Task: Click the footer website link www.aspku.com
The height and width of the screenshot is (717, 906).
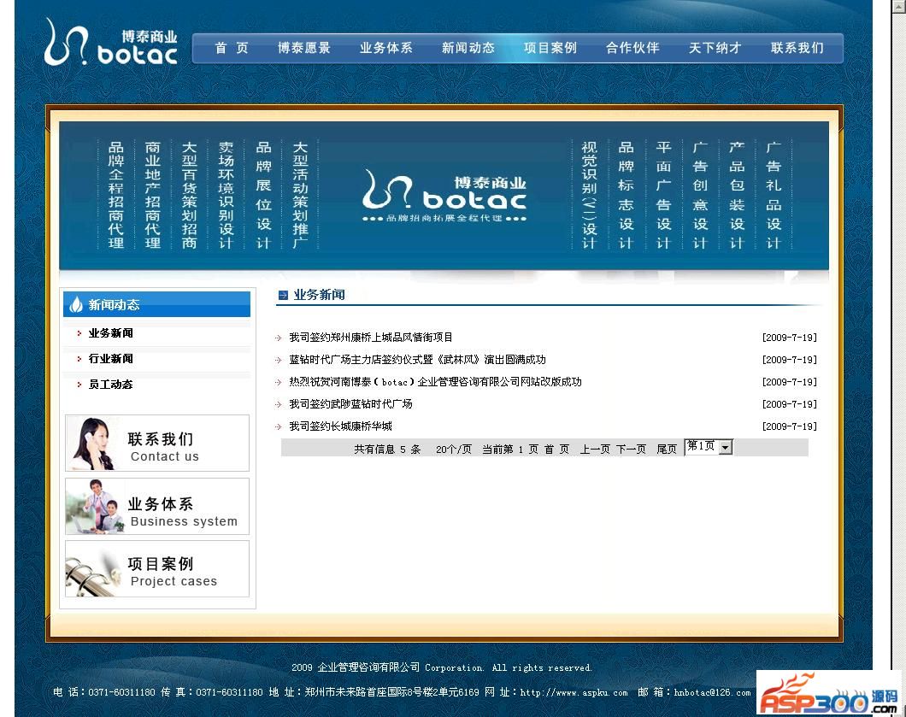Action: [x=574, y=692]
